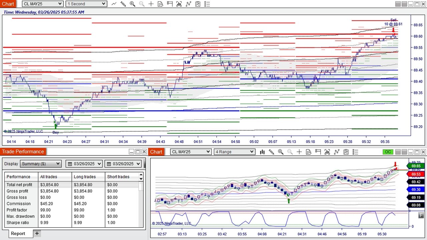427x240 pixels.
Task: Click the Performance column header
Action: coord(21,177)
